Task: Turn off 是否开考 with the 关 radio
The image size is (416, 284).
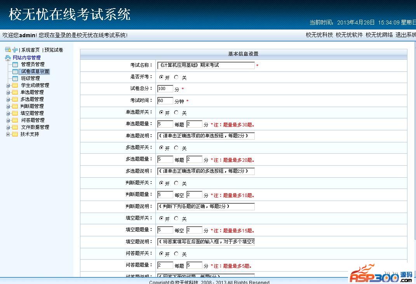Action: (176, 77)
